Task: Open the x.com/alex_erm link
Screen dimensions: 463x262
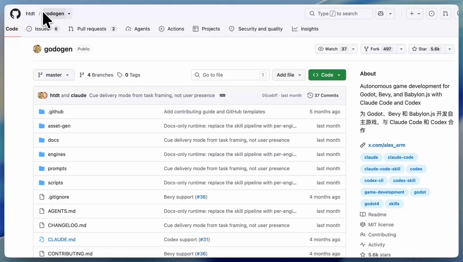Action: pyautogui.click(x=387, y=145)
